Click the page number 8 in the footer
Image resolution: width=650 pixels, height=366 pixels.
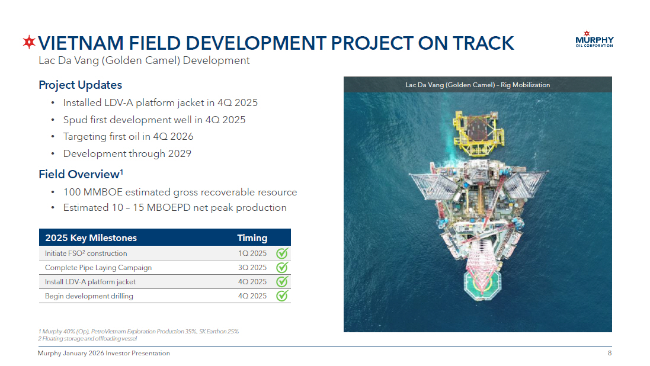pyautogui.click(x=609, y=354)
